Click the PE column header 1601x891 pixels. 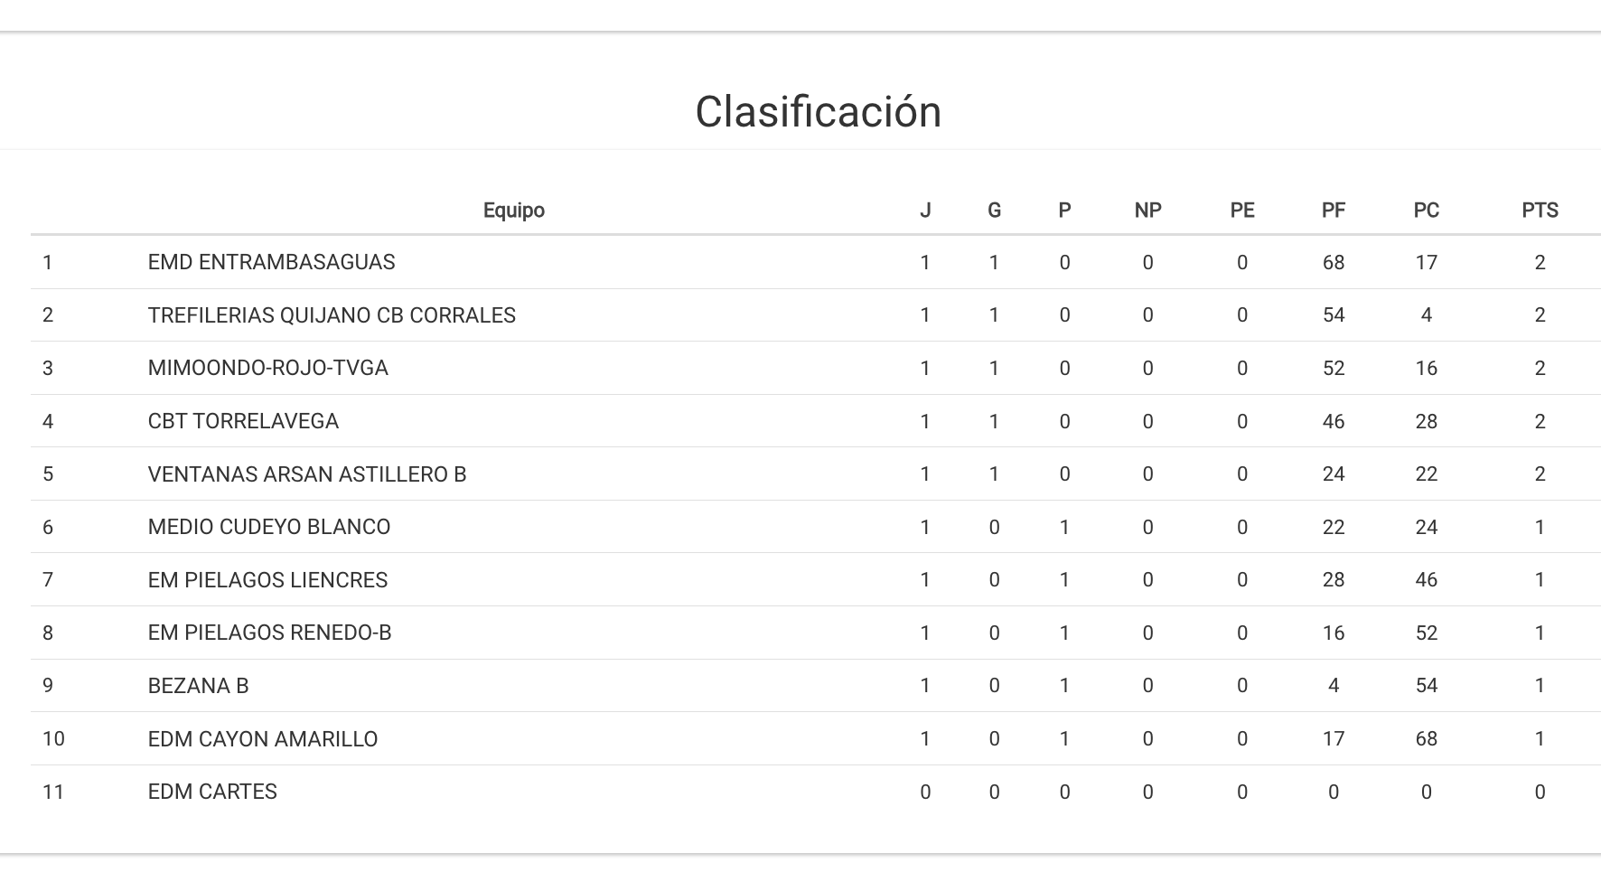(1241, 211)
